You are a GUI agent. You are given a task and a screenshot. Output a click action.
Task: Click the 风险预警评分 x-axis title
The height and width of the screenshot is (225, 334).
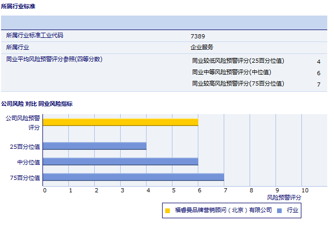284,198
